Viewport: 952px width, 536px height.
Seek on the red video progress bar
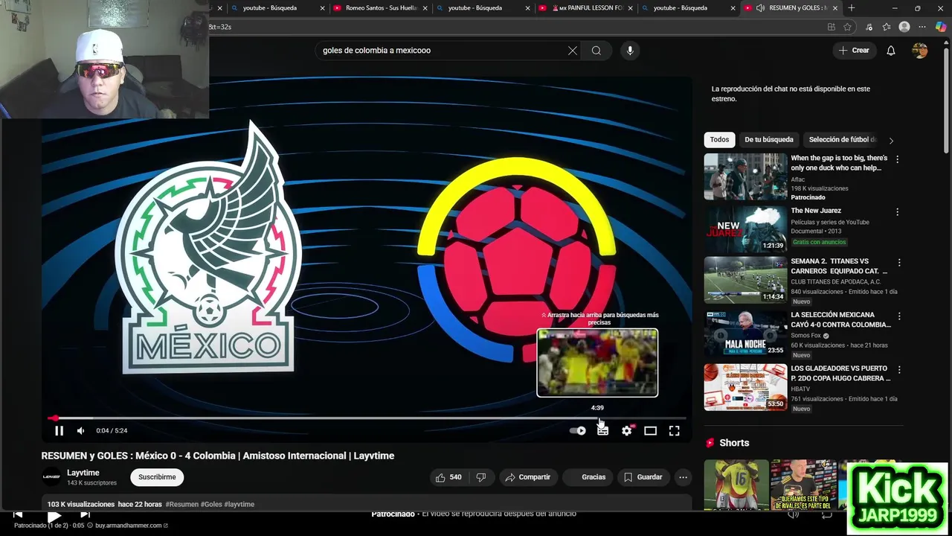367,418
